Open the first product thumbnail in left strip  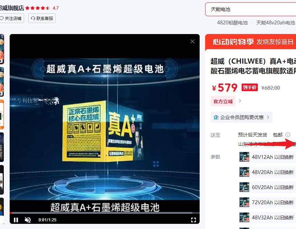[2, 49]
